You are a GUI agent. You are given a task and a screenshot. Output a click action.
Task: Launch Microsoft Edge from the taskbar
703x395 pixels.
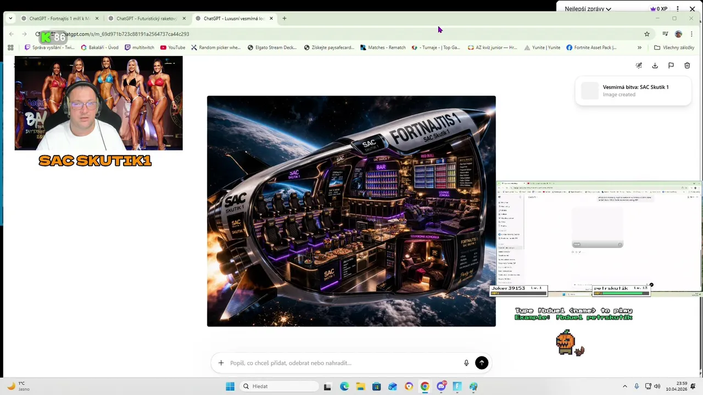click(344, 386)
